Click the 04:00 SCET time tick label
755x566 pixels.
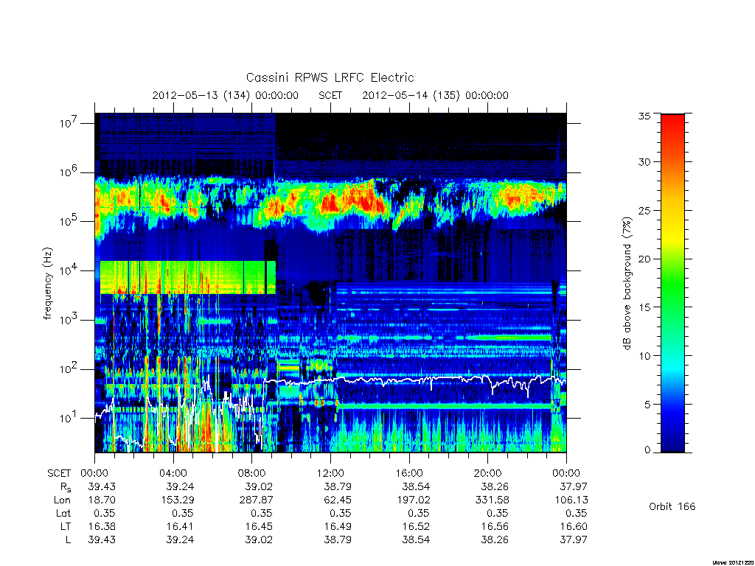point(173,473)
